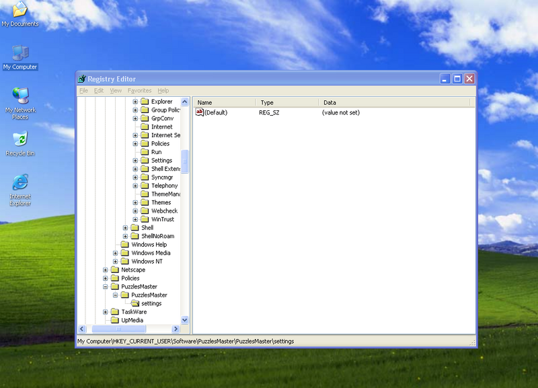Image resolution: width=538 pixels, height=388 pixels.
Task: Select the Webcheck key folder icon
Action: (145, 211)
